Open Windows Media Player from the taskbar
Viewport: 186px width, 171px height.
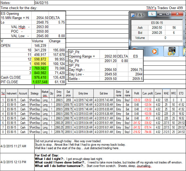click(154, 51)
